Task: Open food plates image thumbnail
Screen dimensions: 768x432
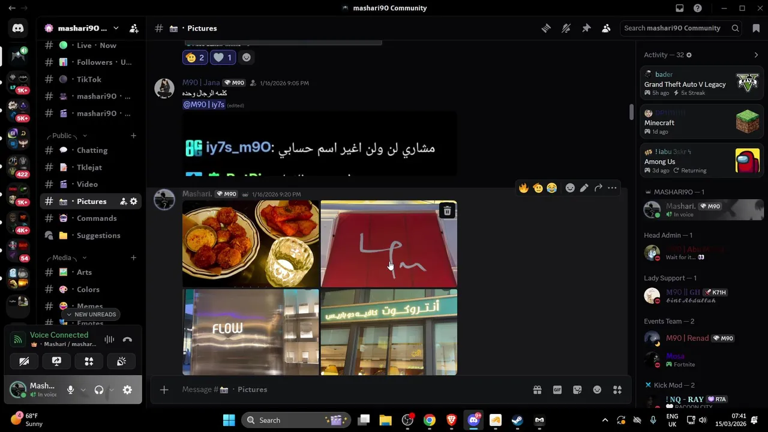Action: [x=251, y=244]
